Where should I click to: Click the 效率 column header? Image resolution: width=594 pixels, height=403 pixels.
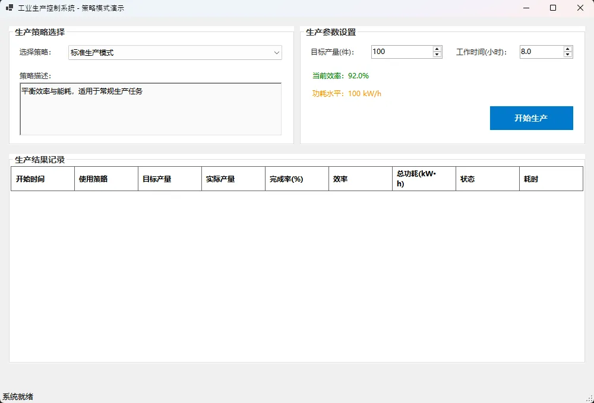[361, 179]
